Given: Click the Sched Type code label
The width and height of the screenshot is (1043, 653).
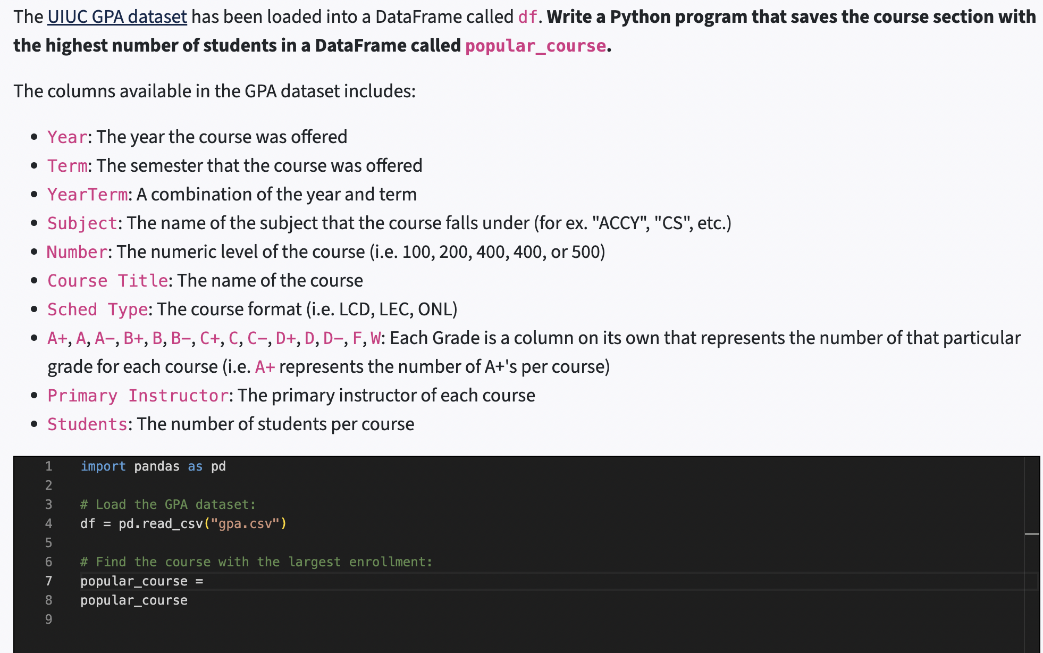Looking at the screenshot, I should click(97, 309).
